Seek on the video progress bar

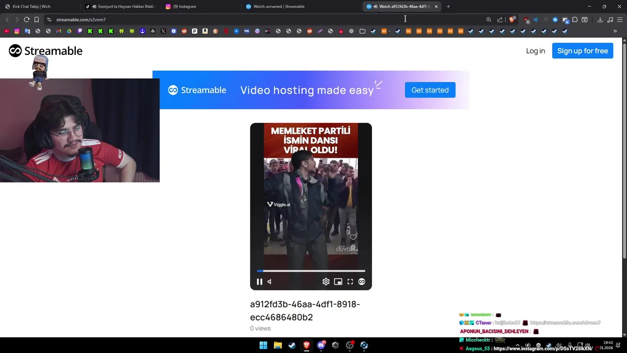point(311,271)
